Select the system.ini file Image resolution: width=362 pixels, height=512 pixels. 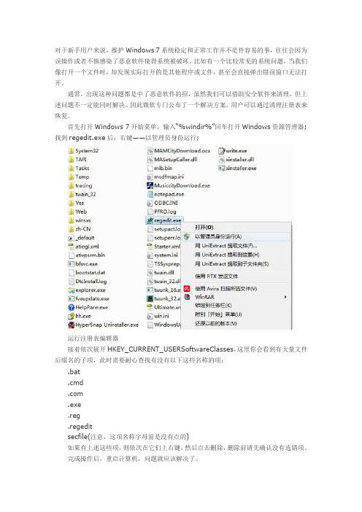coord(162,255)
